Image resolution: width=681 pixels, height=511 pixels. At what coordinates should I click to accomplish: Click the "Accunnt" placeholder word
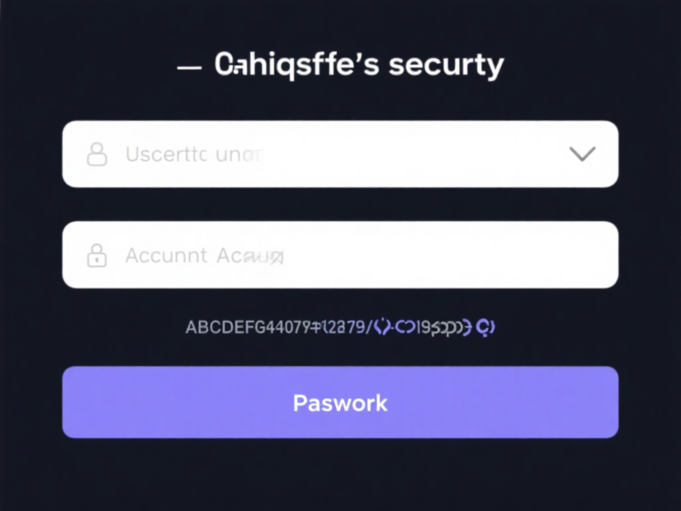coord(166,255)
